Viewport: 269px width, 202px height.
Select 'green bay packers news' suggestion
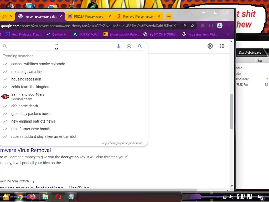[x=74, y=114]
